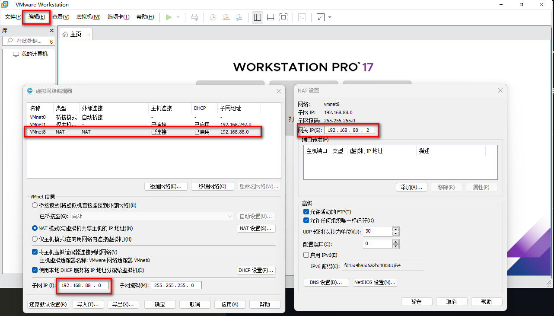The height and width of the screenshot is (316, 554).
Task: Open the 选项卡(T) menu
Action: (x=118, y=17)
